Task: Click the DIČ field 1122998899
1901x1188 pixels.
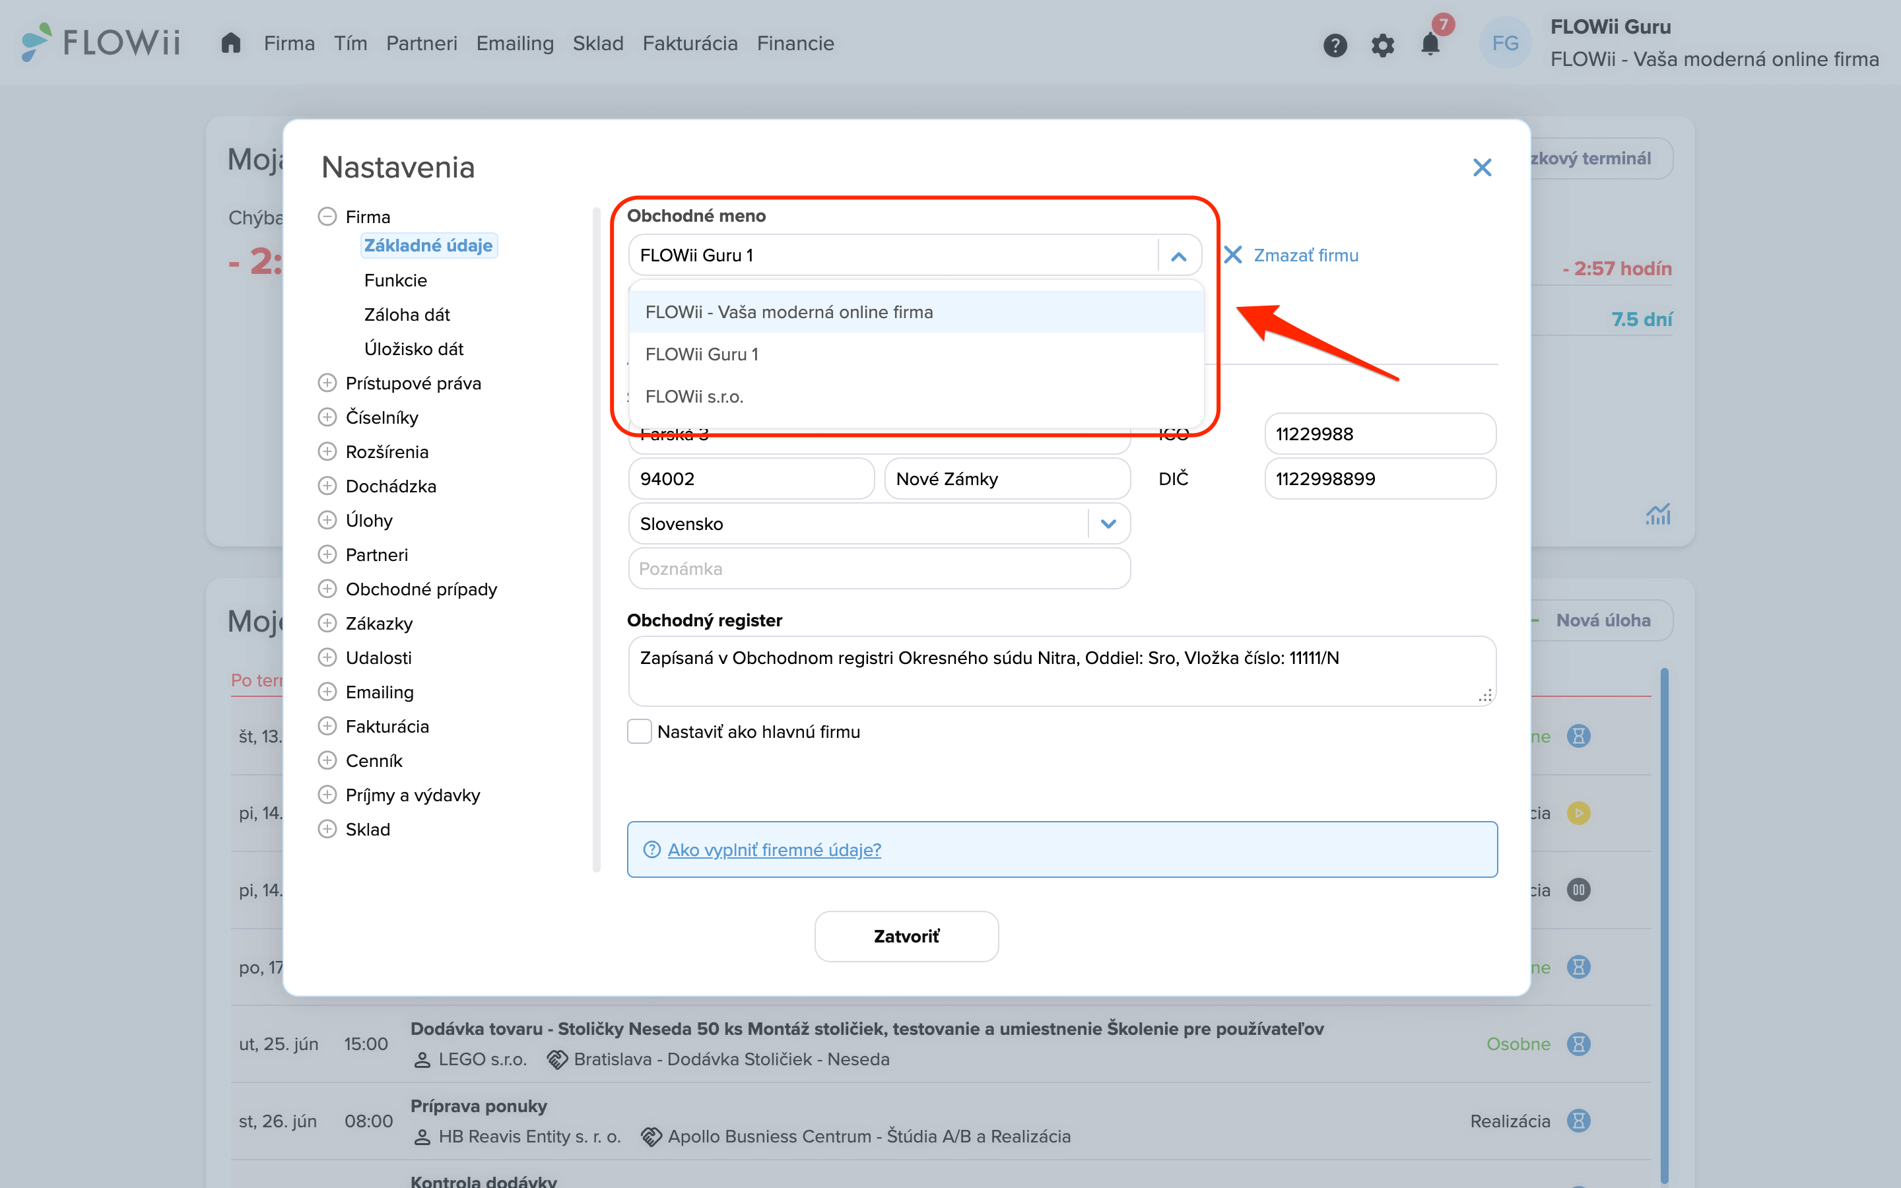Action: coord(1380,478)
